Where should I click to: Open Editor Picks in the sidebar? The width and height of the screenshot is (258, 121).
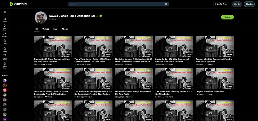(x=5, y=27)
